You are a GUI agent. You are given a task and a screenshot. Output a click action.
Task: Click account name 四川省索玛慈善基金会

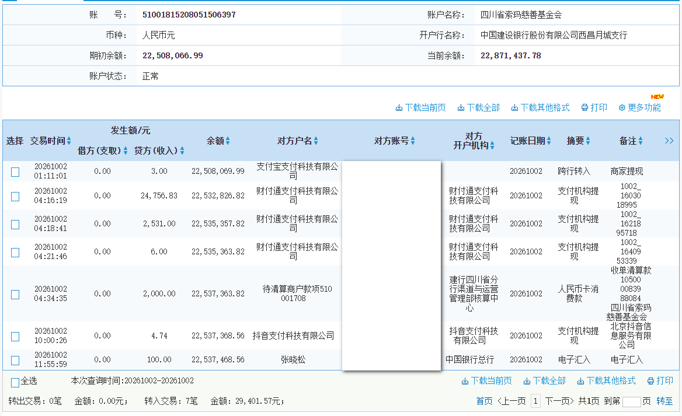point(521,15)
